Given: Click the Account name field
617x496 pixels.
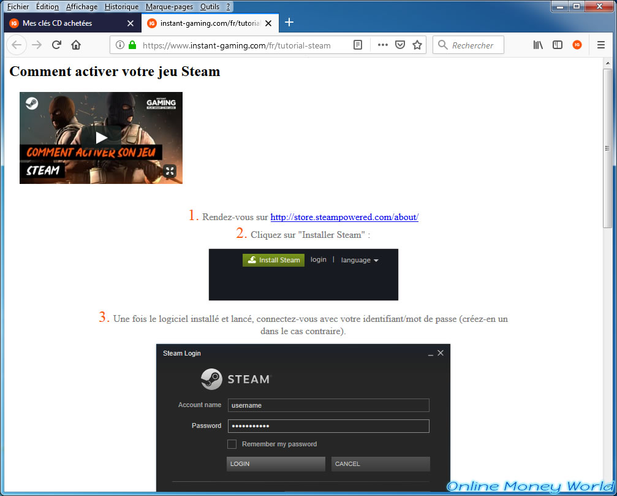Looking at the screenshot, I should [x=328, y=405].
